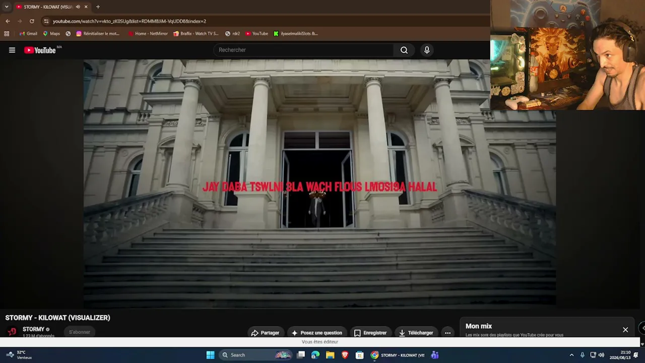The width and height of the screenshot is (645, 363).
Task: Save video with Enregistrer button
Action: pos(370,333)
